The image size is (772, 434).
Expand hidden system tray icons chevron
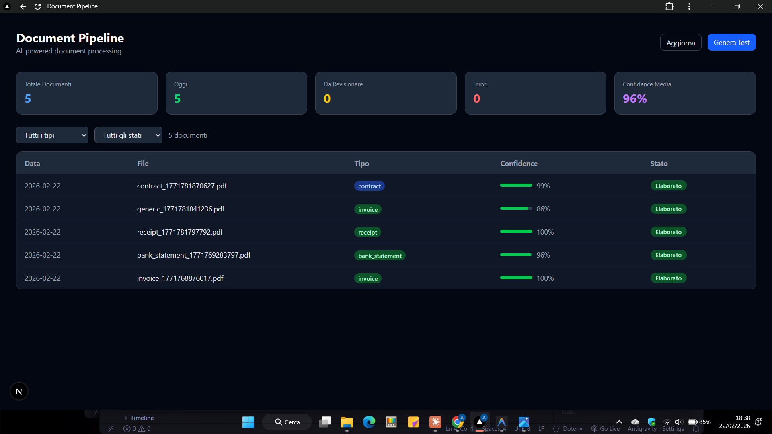[619, 422]
